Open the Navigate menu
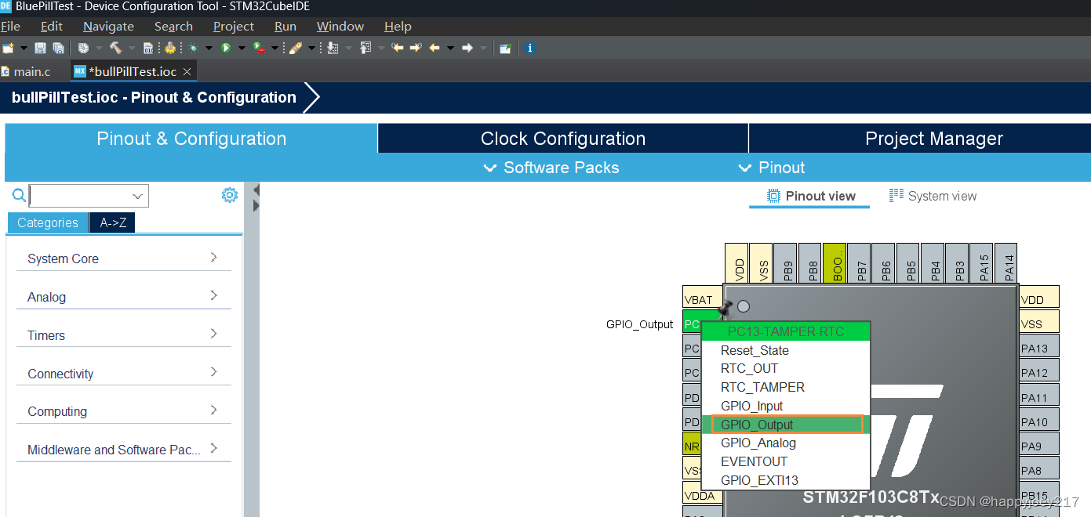 (x=108, y=26)
